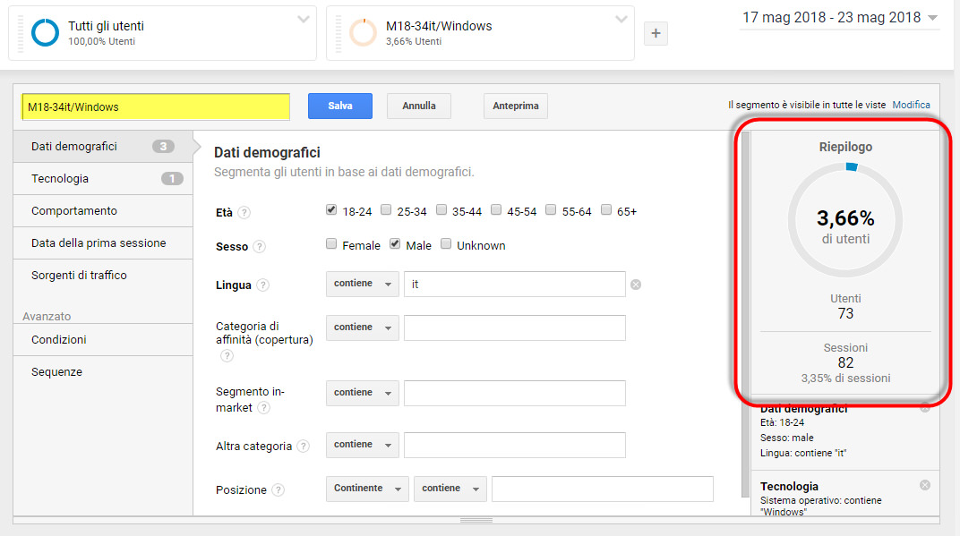960x536 pixels.
Task: Clear the "it" value from the Lingua field
Action: (636, 284)
